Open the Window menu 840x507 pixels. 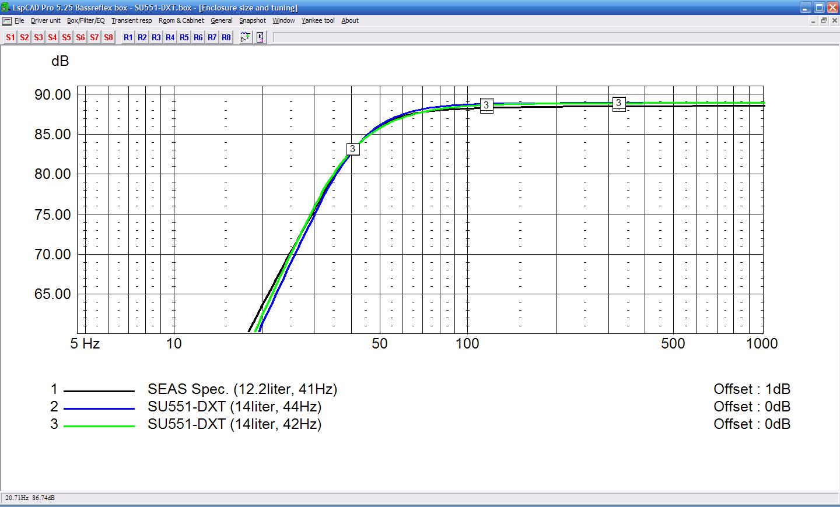point(283,20)
